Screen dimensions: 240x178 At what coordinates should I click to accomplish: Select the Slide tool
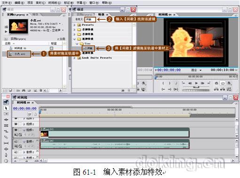6,149
